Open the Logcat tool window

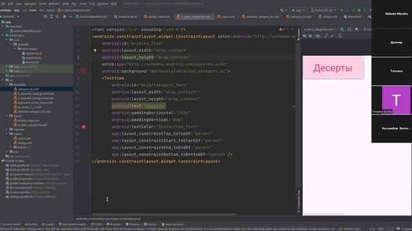(x=48, y=225)
